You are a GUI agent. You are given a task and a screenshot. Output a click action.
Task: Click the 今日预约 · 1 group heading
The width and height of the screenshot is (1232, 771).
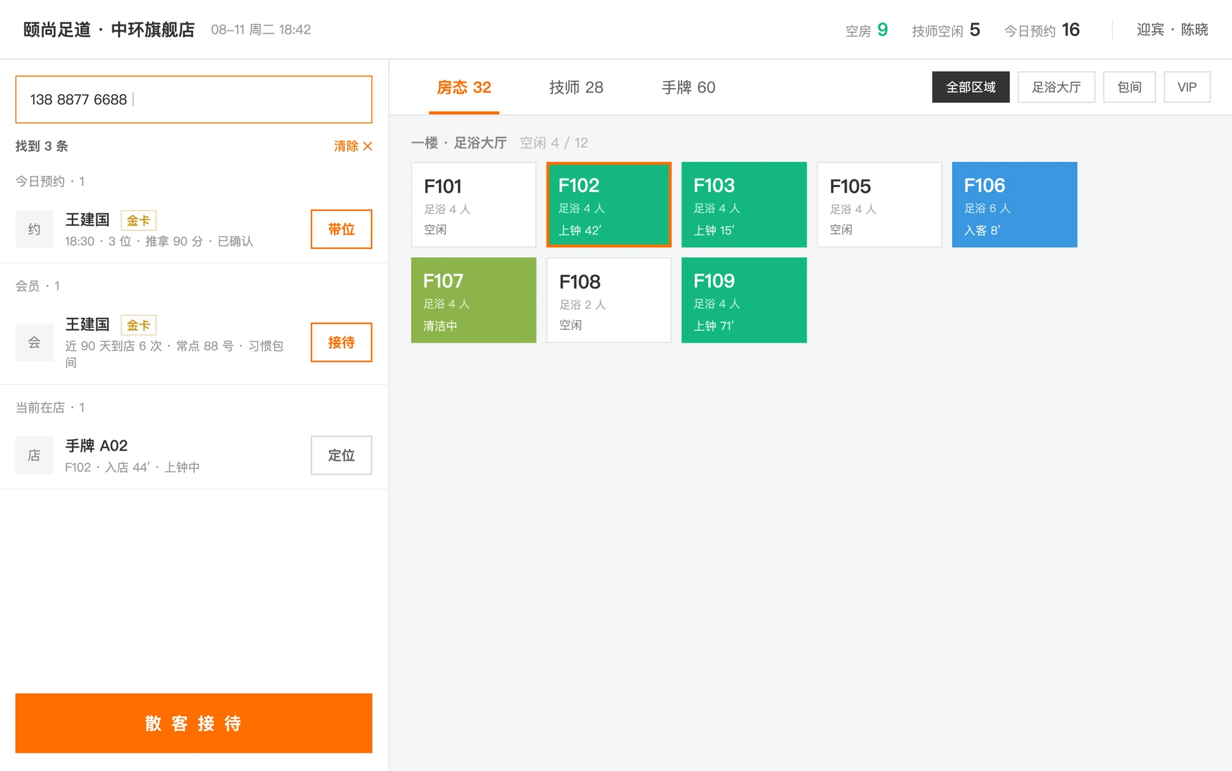[x=50, y=181]
